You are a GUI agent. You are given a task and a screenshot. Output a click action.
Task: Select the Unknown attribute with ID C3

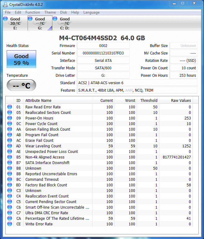[x=33, y=190]
